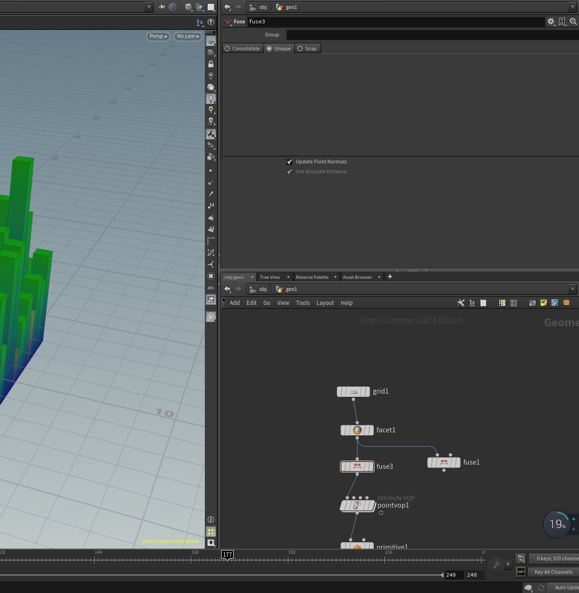Switch to the Material Palette tab
Viewport: 579px width, 593px height.
[x=312, y=277]
